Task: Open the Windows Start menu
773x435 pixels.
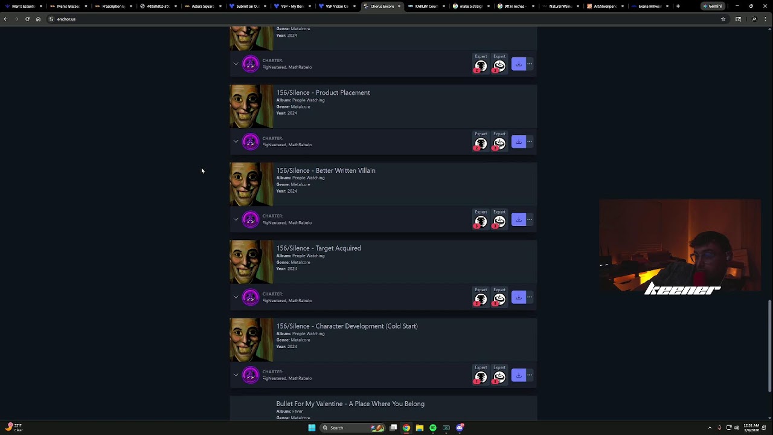Action: (312, 428)
